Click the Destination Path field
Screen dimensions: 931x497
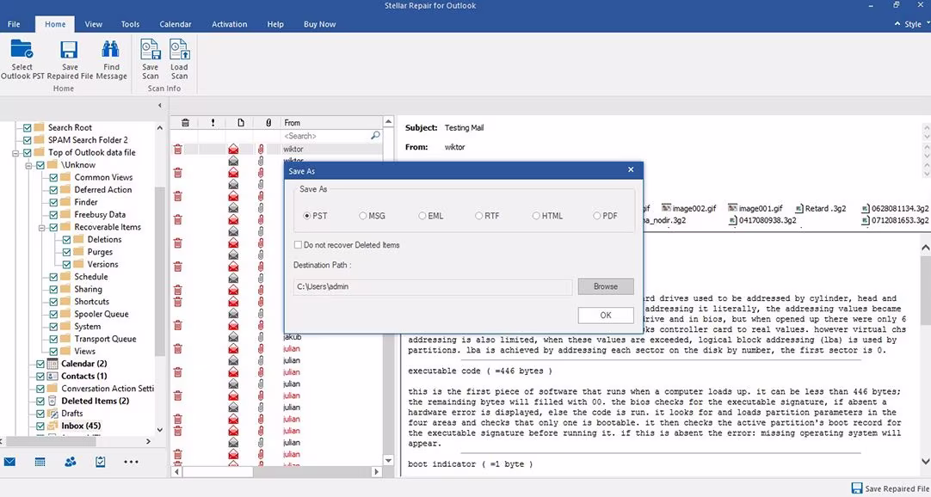click(x=433, y=286)
